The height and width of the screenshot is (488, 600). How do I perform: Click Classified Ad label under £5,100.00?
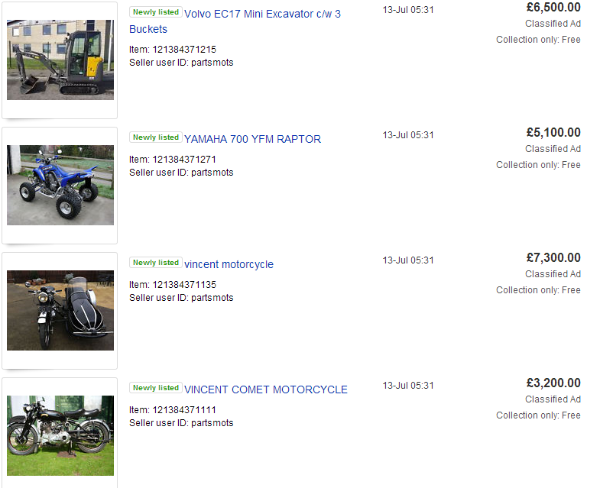(x=553, y=149)
